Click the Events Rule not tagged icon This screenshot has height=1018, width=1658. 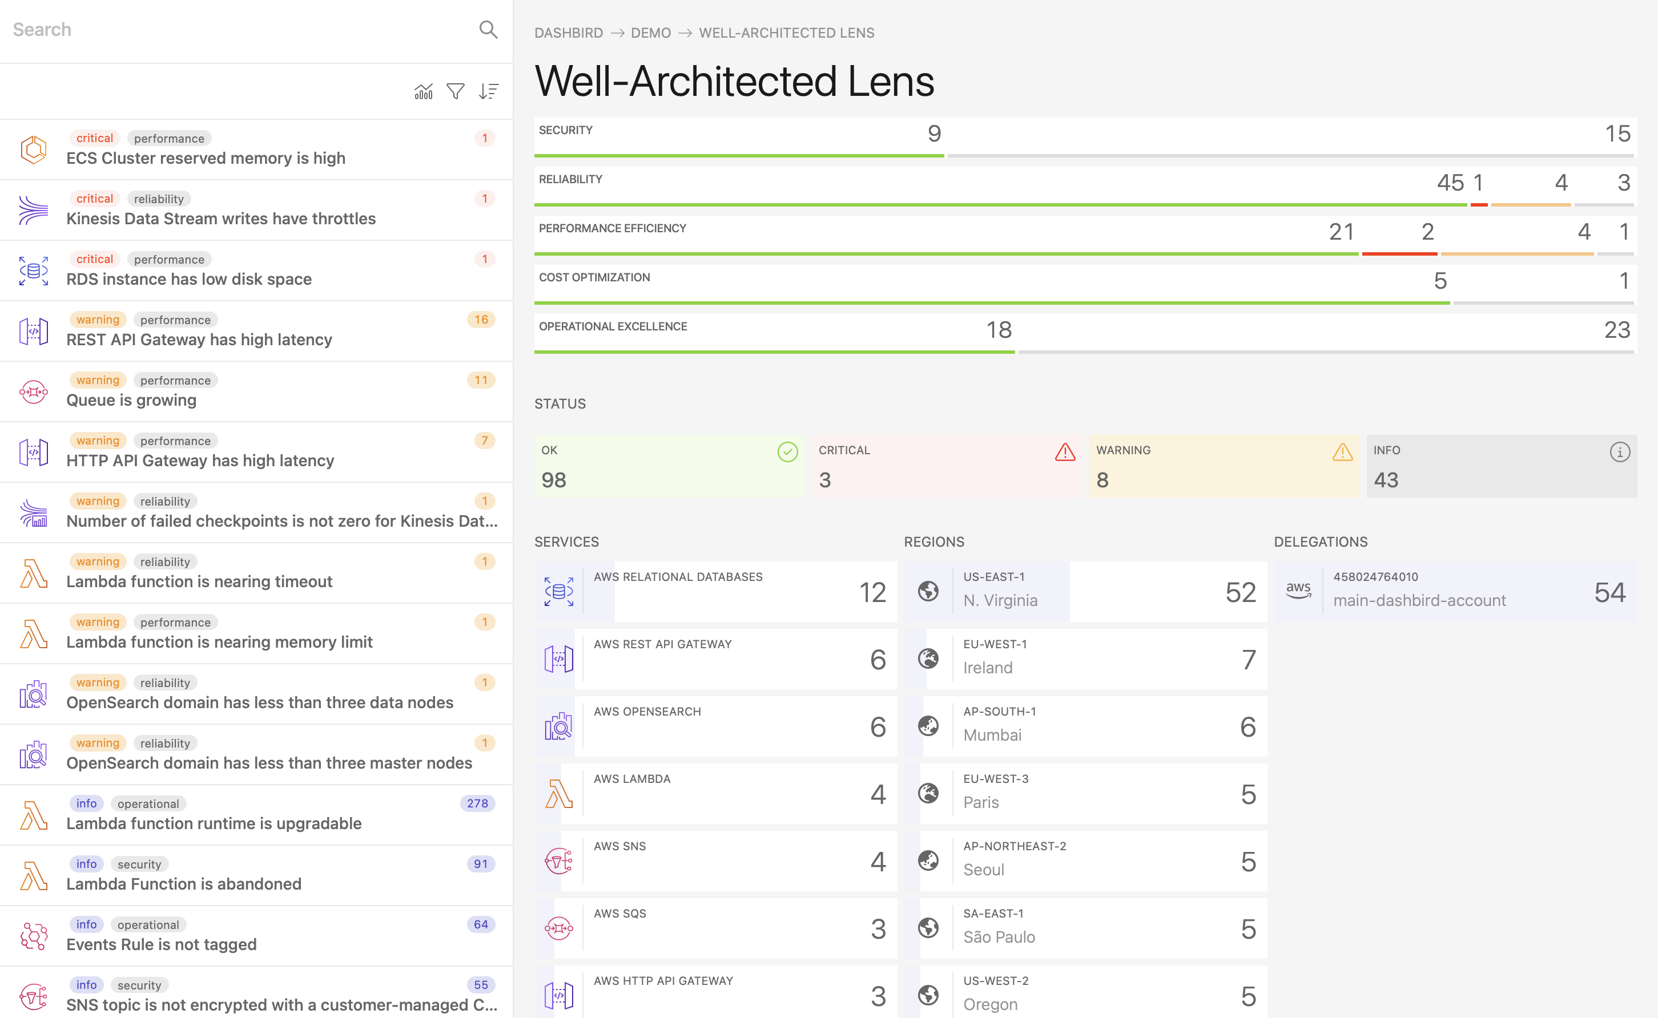[x=34, y=936]
